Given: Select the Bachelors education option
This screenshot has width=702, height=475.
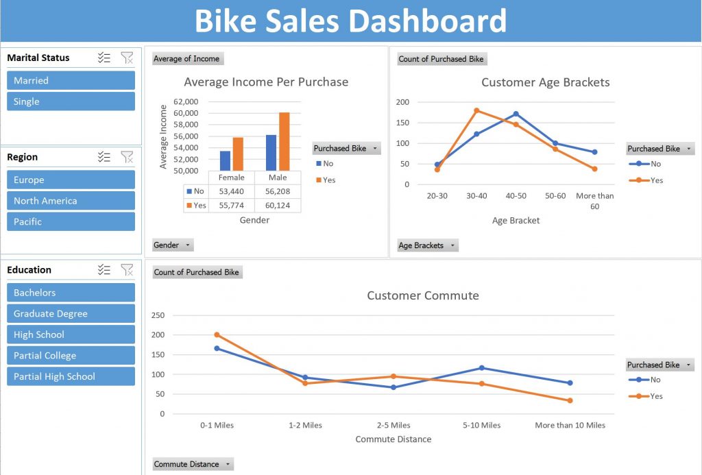Looking at the screenshot, I should pos(71,293).
